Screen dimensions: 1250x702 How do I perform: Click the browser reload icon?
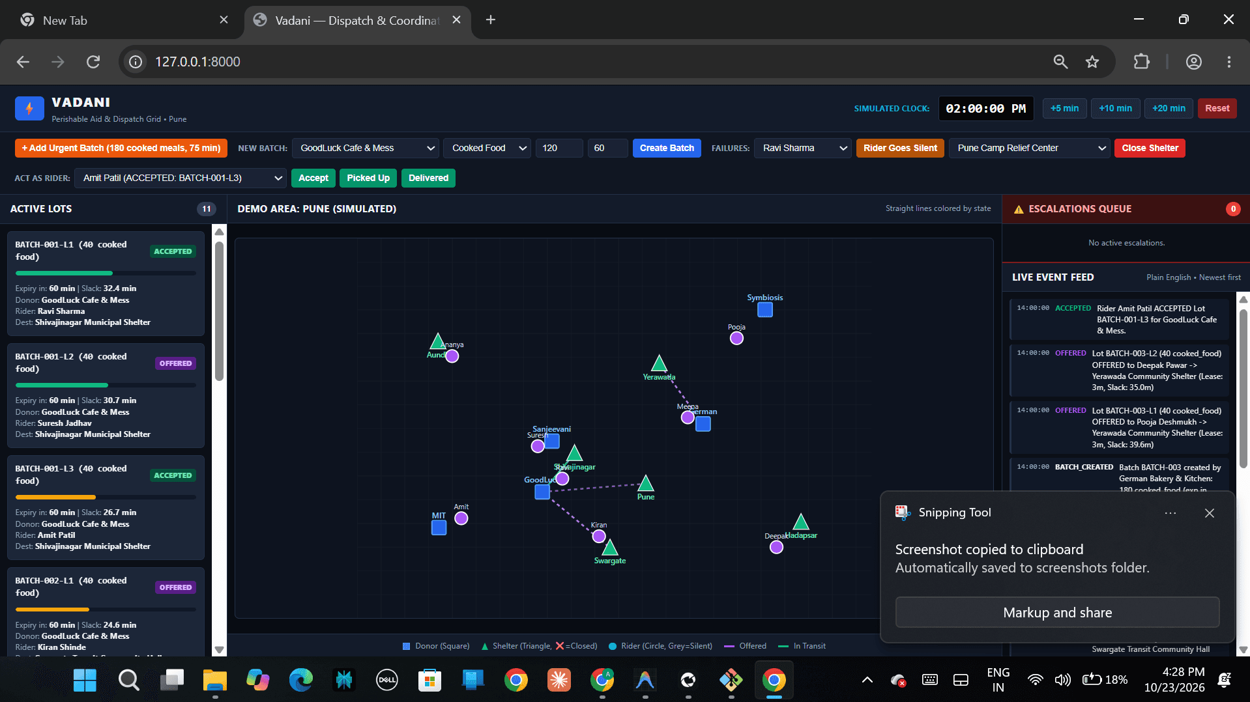pos(93,62)
